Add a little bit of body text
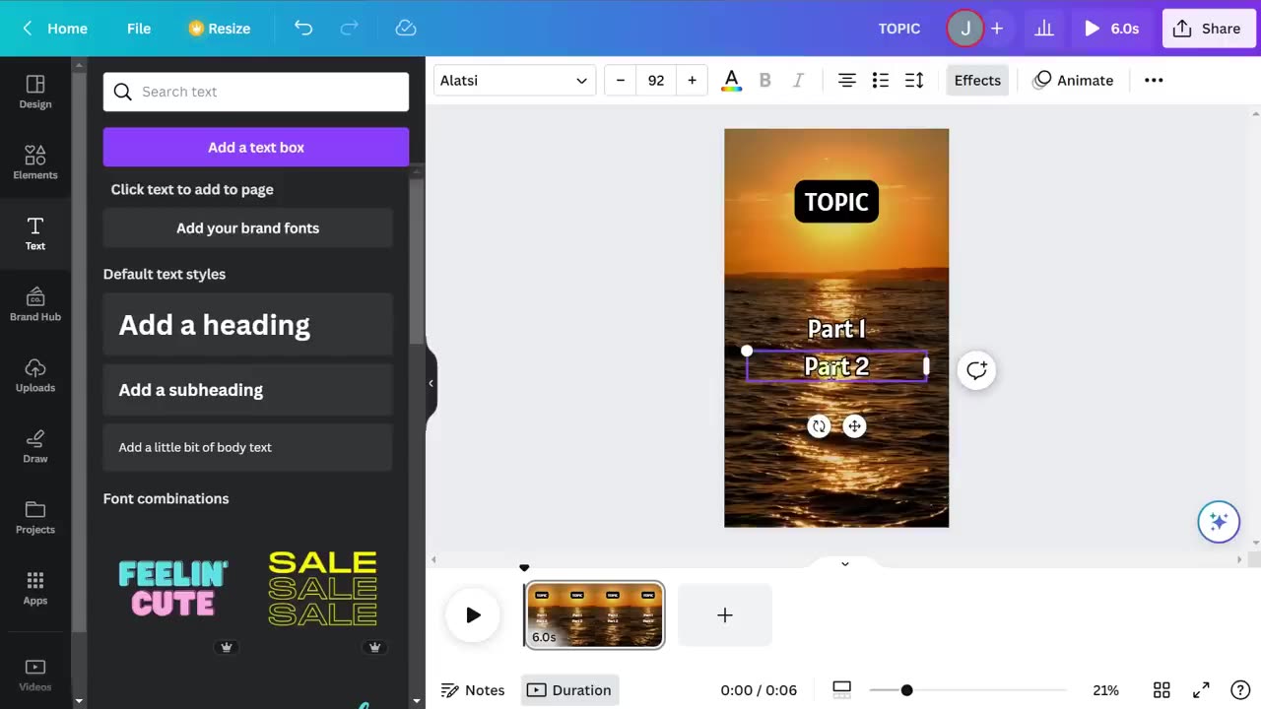The image size is (1261, 709). [x=248, y=447]
